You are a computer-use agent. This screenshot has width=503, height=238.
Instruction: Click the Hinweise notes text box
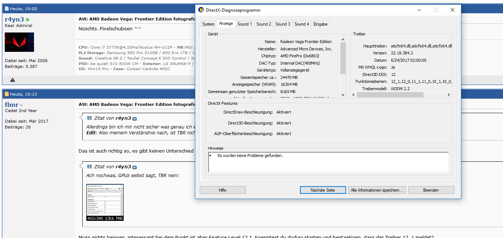pos(329,162)
